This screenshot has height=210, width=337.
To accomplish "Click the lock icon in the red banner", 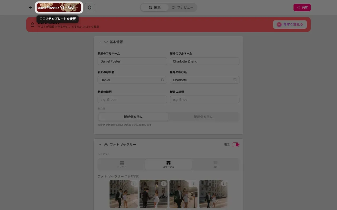I will 32,24.
